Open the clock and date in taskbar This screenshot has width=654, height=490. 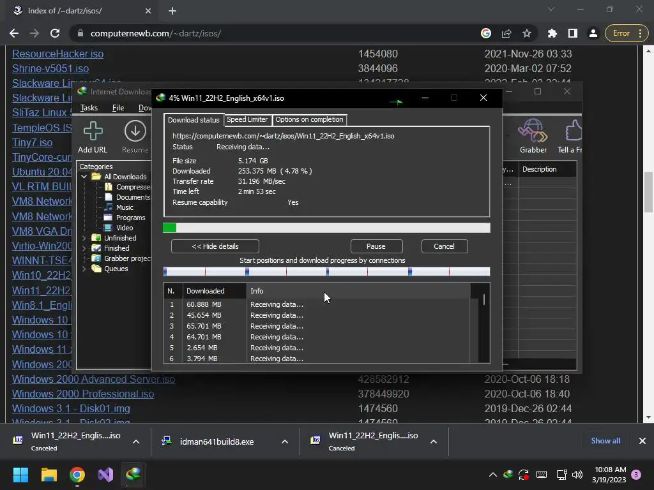(609, 475)
